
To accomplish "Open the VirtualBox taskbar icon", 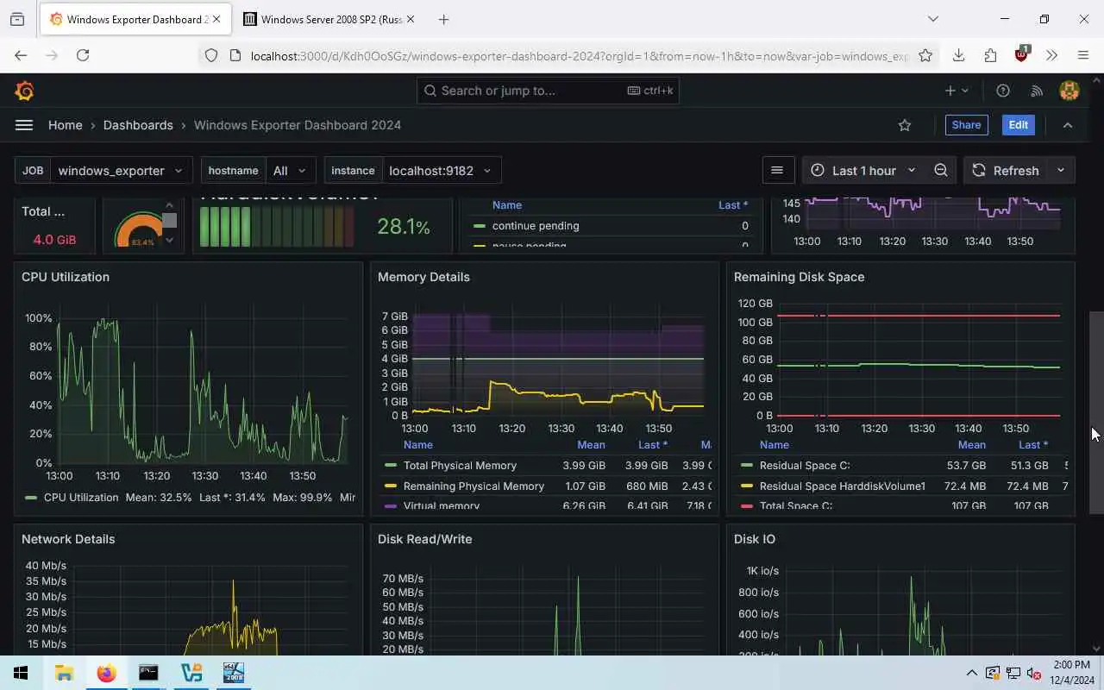I will pos(191,673).
